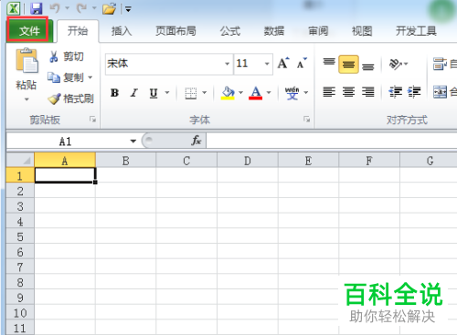Image resolution: width=457 pixels, height=335 pixels.
Task: Center text horizontally
Action: coord(348,92)
